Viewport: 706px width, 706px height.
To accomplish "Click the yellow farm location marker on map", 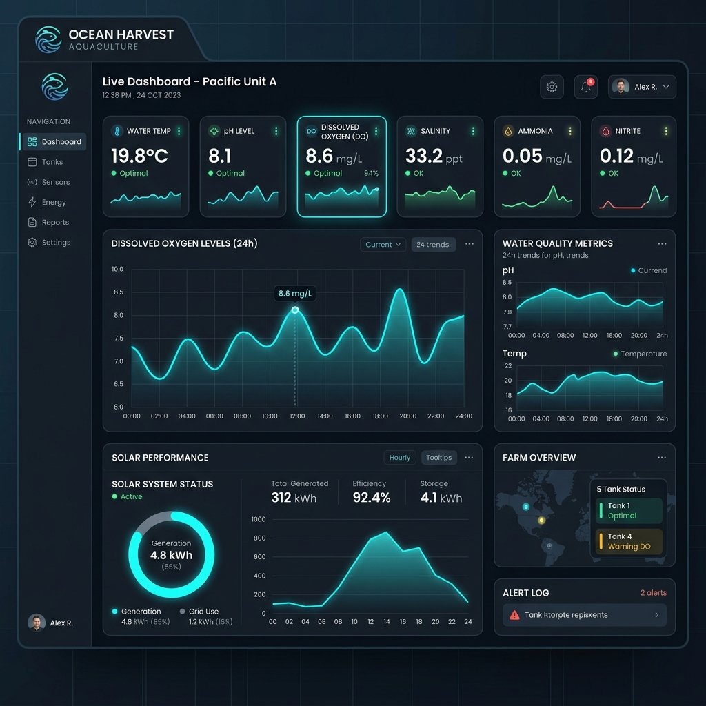I will (x=542, y=521).
